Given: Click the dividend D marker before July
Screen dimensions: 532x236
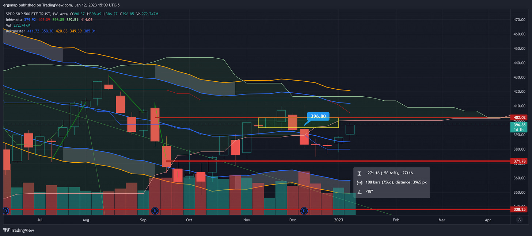Looking at the screenshot, I should tap(5, 210).
